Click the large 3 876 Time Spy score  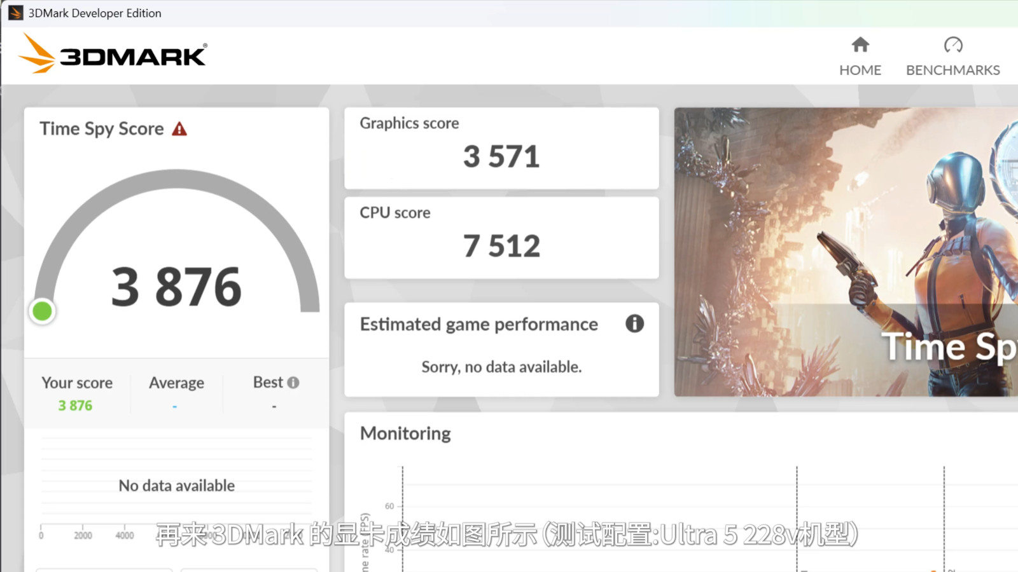pyautogui.click(x=176, y=287)
